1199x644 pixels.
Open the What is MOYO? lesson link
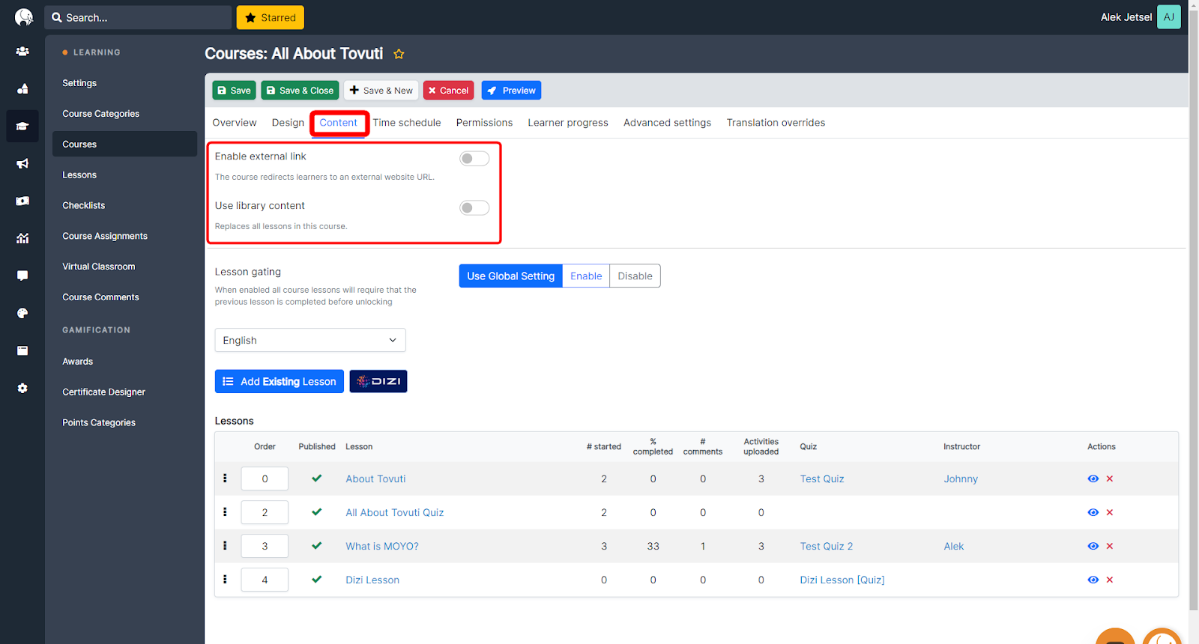pyautogui.click(x=382, y=546)
